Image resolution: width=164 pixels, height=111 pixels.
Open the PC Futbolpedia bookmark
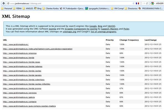pos(72,9)
